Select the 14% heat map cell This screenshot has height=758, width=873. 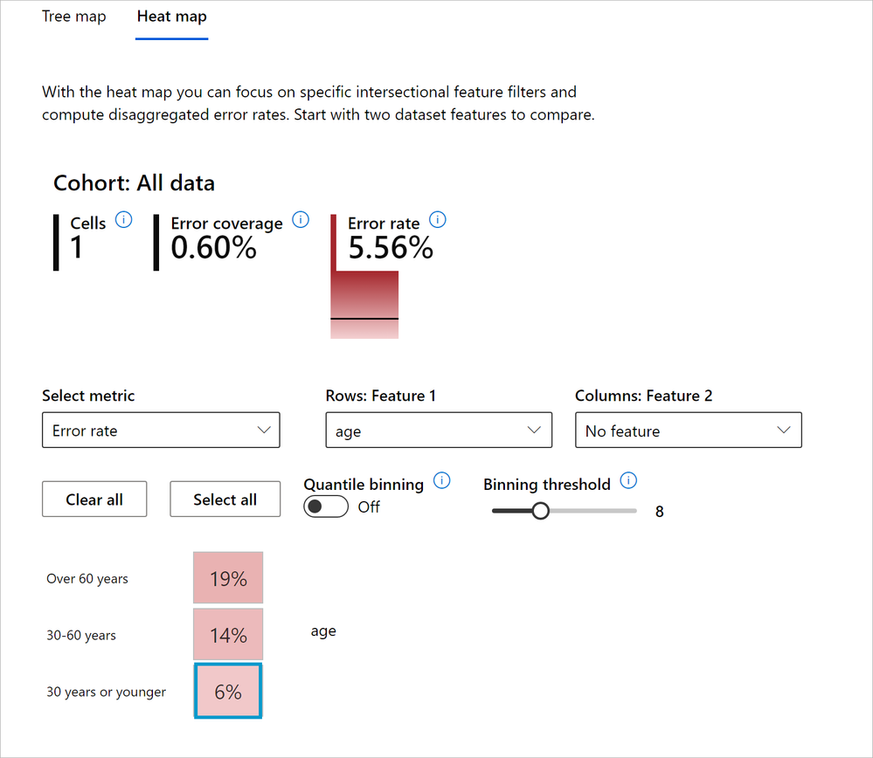click(228, 635)
